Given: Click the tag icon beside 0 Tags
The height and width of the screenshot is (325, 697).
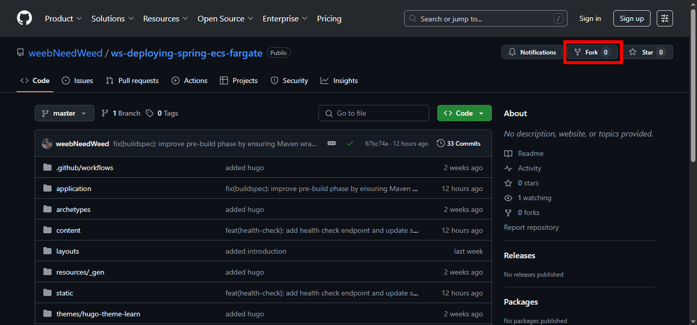Looking at the screenshot, I should pyautogui.click(x=150, y=113).
